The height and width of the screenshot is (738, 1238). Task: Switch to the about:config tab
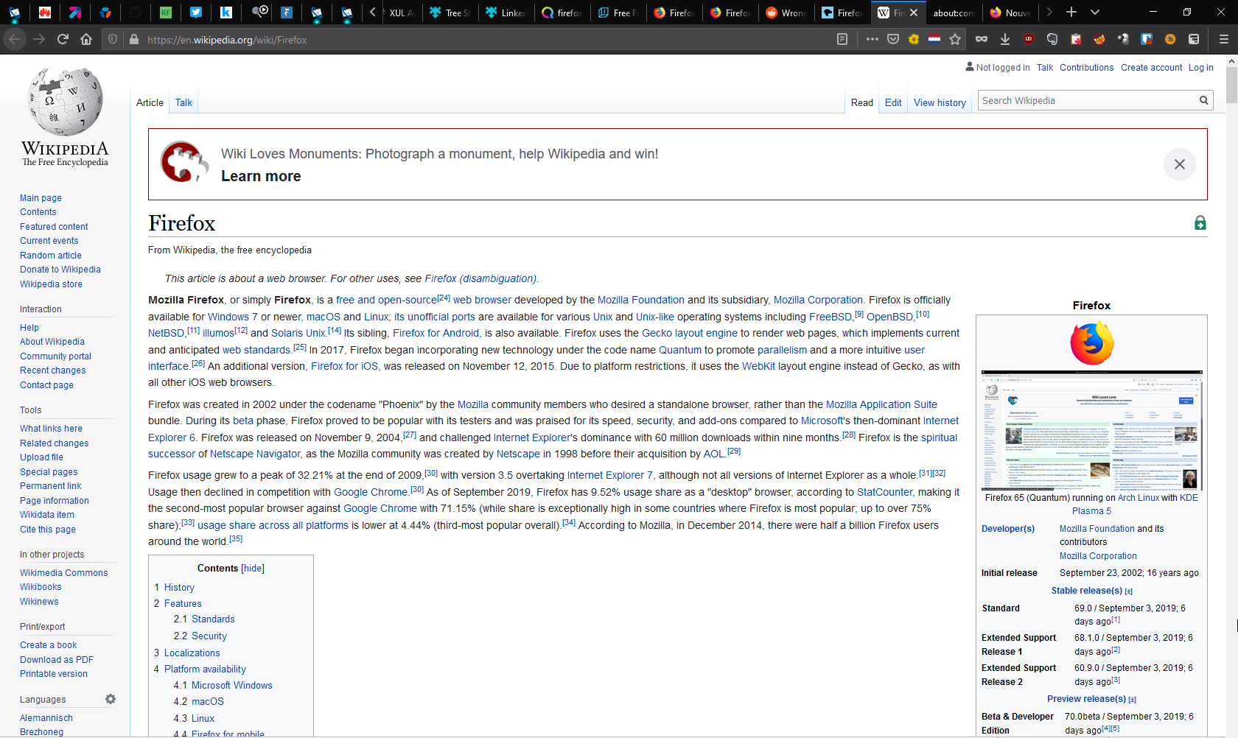[x=953, y=13]
